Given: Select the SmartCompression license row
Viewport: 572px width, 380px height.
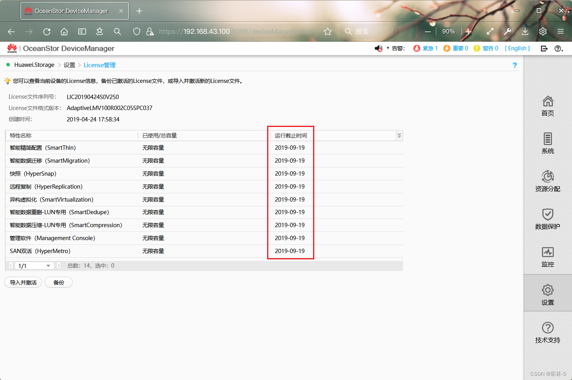Looking at the screenshot, I should [x=204, y=225].
